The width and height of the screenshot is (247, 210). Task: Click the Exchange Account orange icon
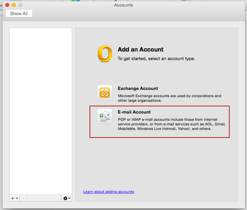pyautogui.click(x=105, y=93)
